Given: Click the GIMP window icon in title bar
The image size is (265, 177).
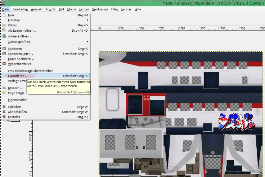Looking at the screenshot, I should click(x=3, y=3).
